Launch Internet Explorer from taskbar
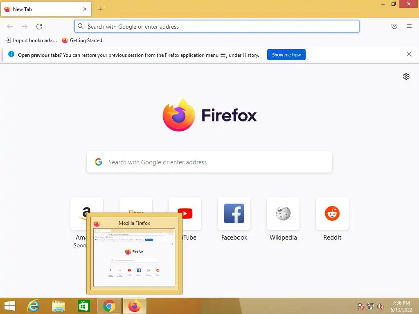The width and height of the screenshot is (419, 314). [34, 306]
